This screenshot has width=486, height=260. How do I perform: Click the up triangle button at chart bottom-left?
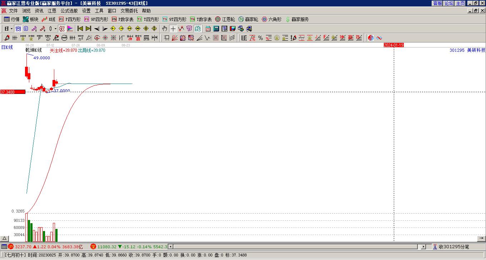5,239
